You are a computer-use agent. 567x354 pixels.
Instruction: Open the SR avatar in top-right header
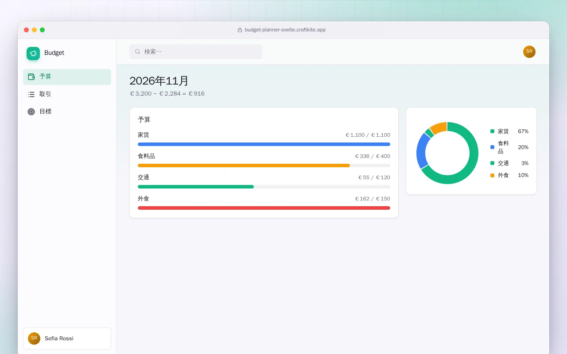(x=529, y=52)
